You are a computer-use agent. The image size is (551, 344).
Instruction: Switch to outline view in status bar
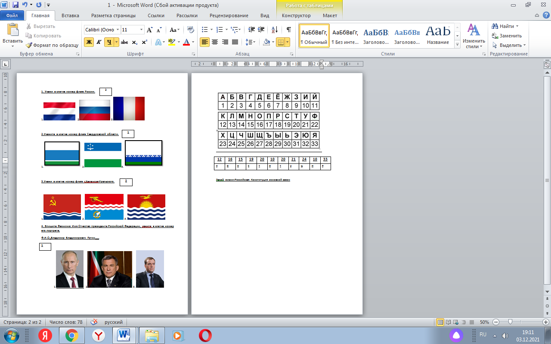[x=464, y=322]
